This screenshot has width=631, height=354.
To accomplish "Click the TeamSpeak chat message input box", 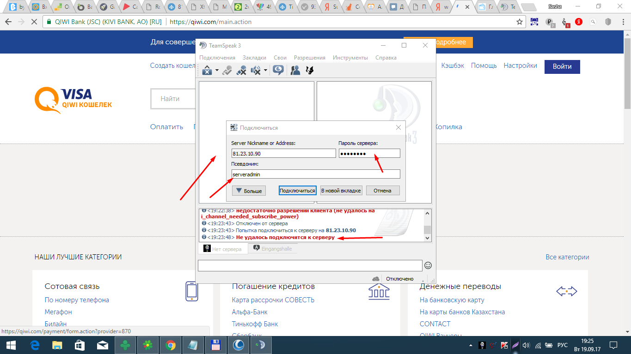I will pos(310,265).
